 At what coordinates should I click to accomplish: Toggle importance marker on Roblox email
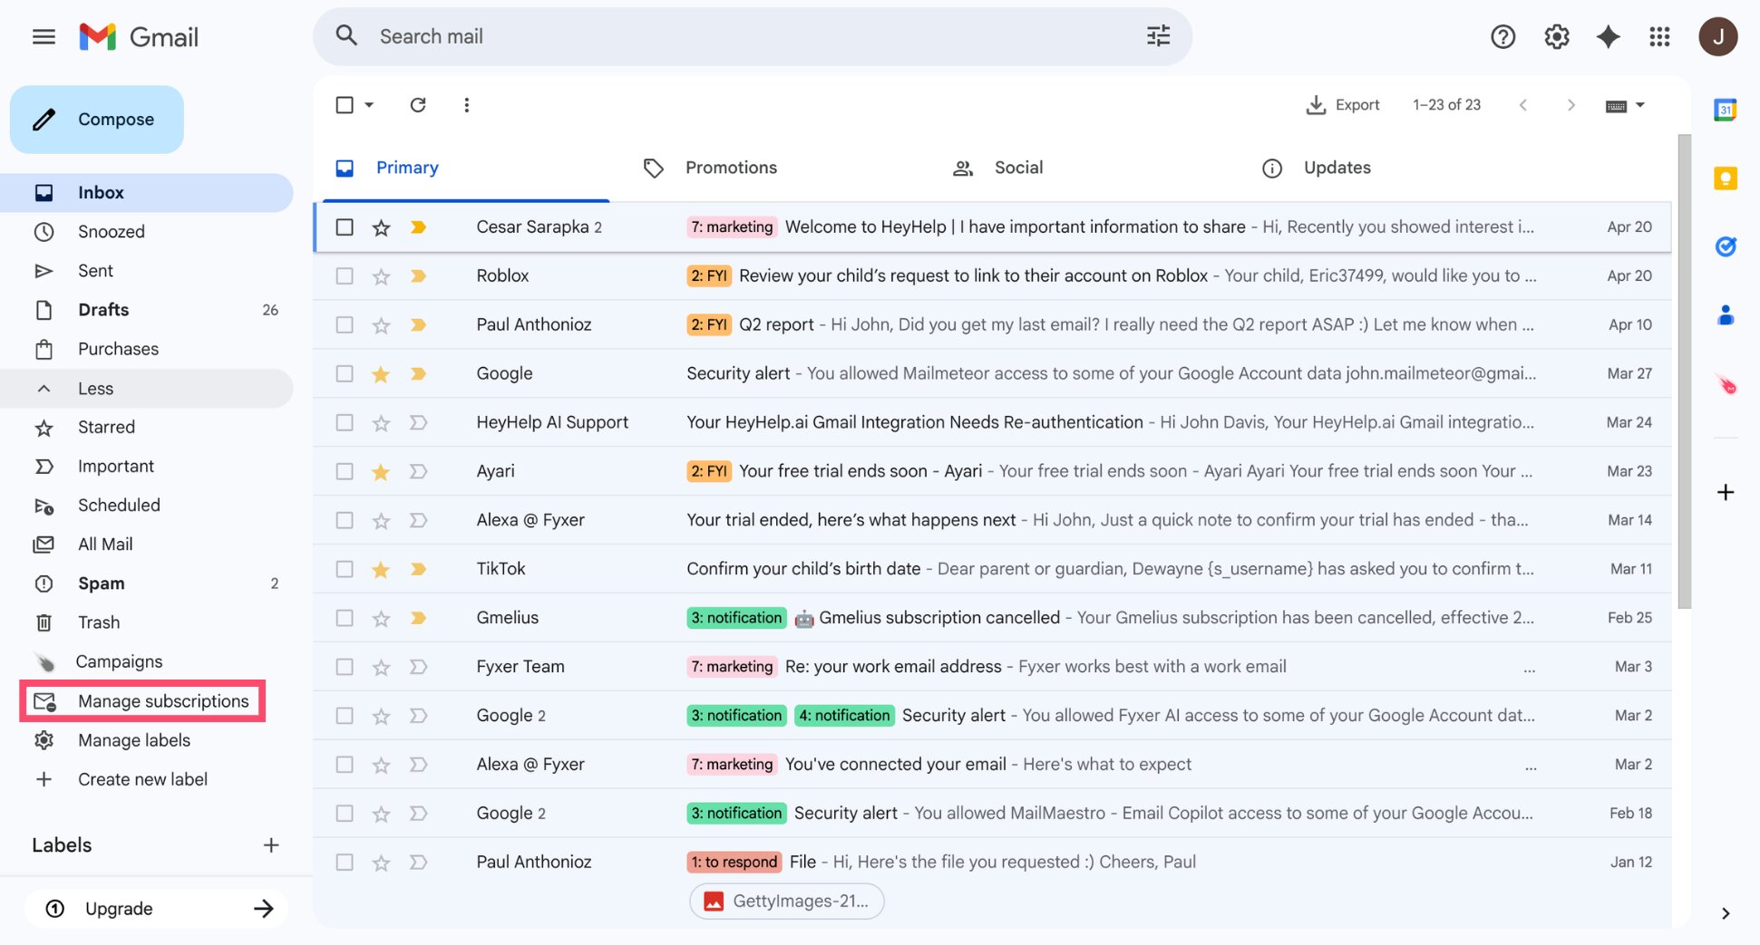pyautogui.click(x=418, y=276)
